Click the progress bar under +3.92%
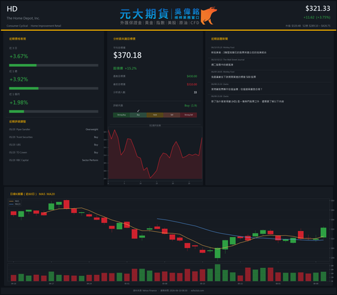 [x=54, y=88]
